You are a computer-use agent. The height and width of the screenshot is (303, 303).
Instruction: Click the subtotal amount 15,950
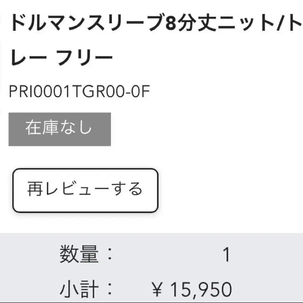coord(201,290)
